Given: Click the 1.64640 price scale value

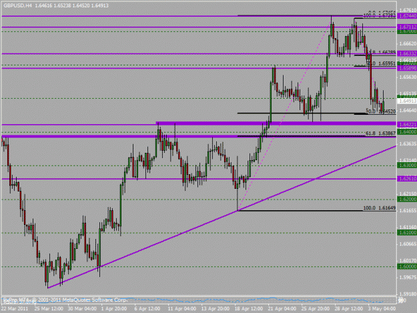Looking at the screenshot, I should (408, 110).
